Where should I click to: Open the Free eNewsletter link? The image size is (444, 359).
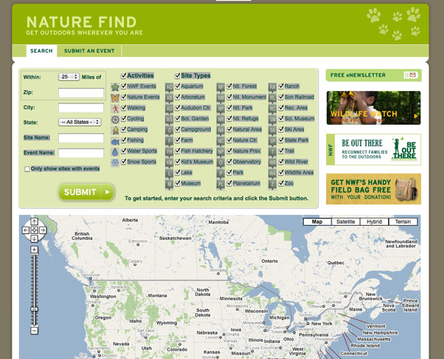pyautogui.click(x=374, y=75)
